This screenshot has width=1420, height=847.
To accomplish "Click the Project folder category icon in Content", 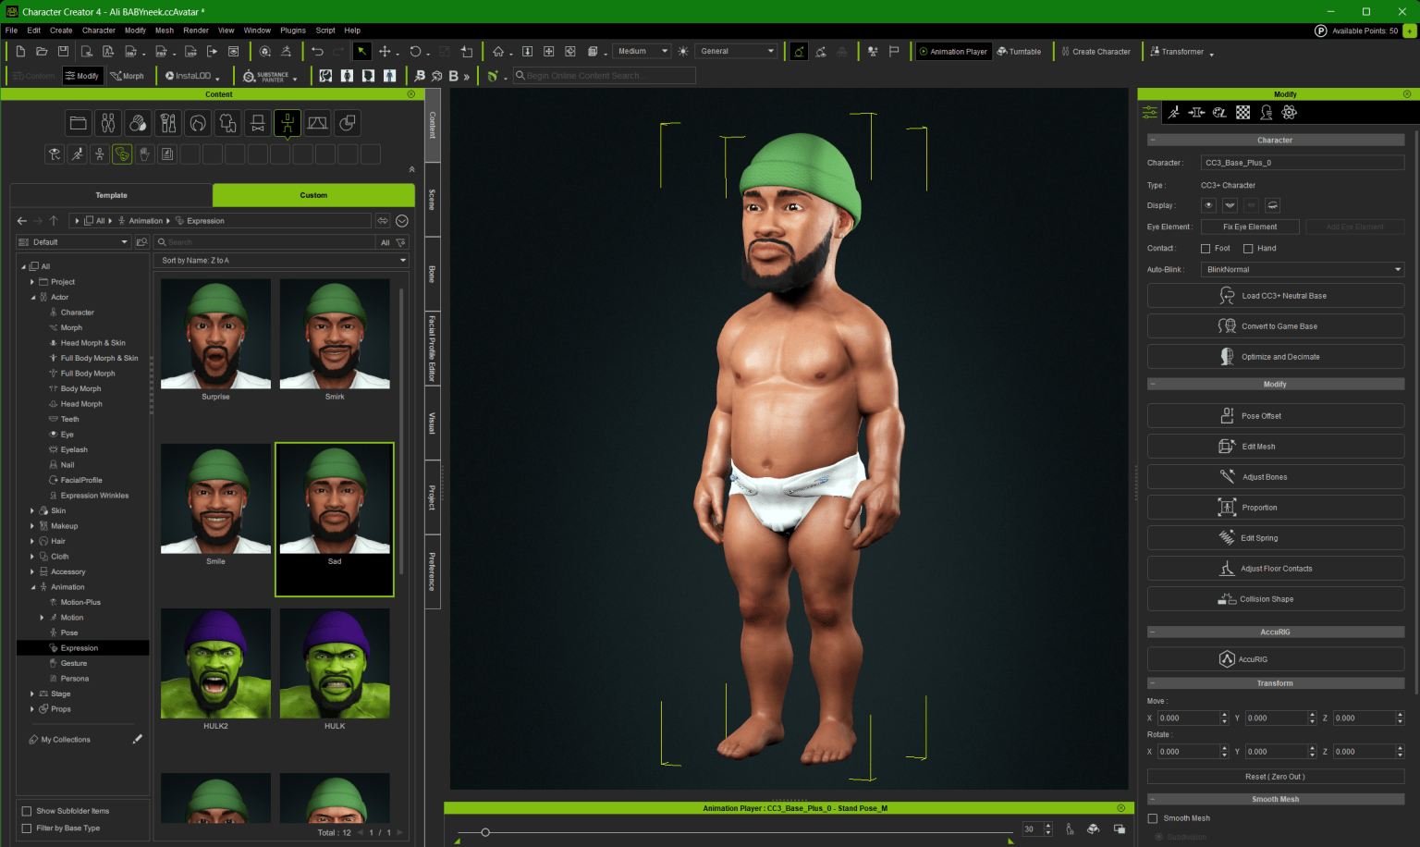I will pos(79,123).
